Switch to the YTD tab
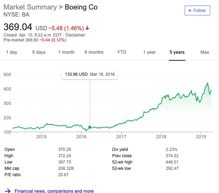 click(x=122, y=52)
